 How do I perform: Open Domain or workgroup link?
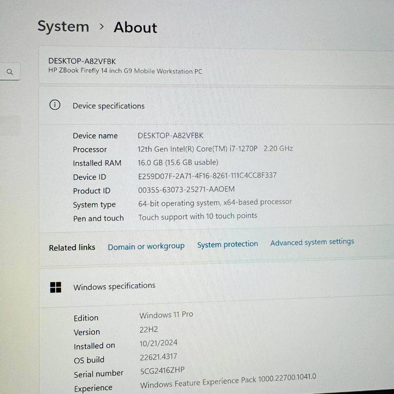tap(146, 246)
